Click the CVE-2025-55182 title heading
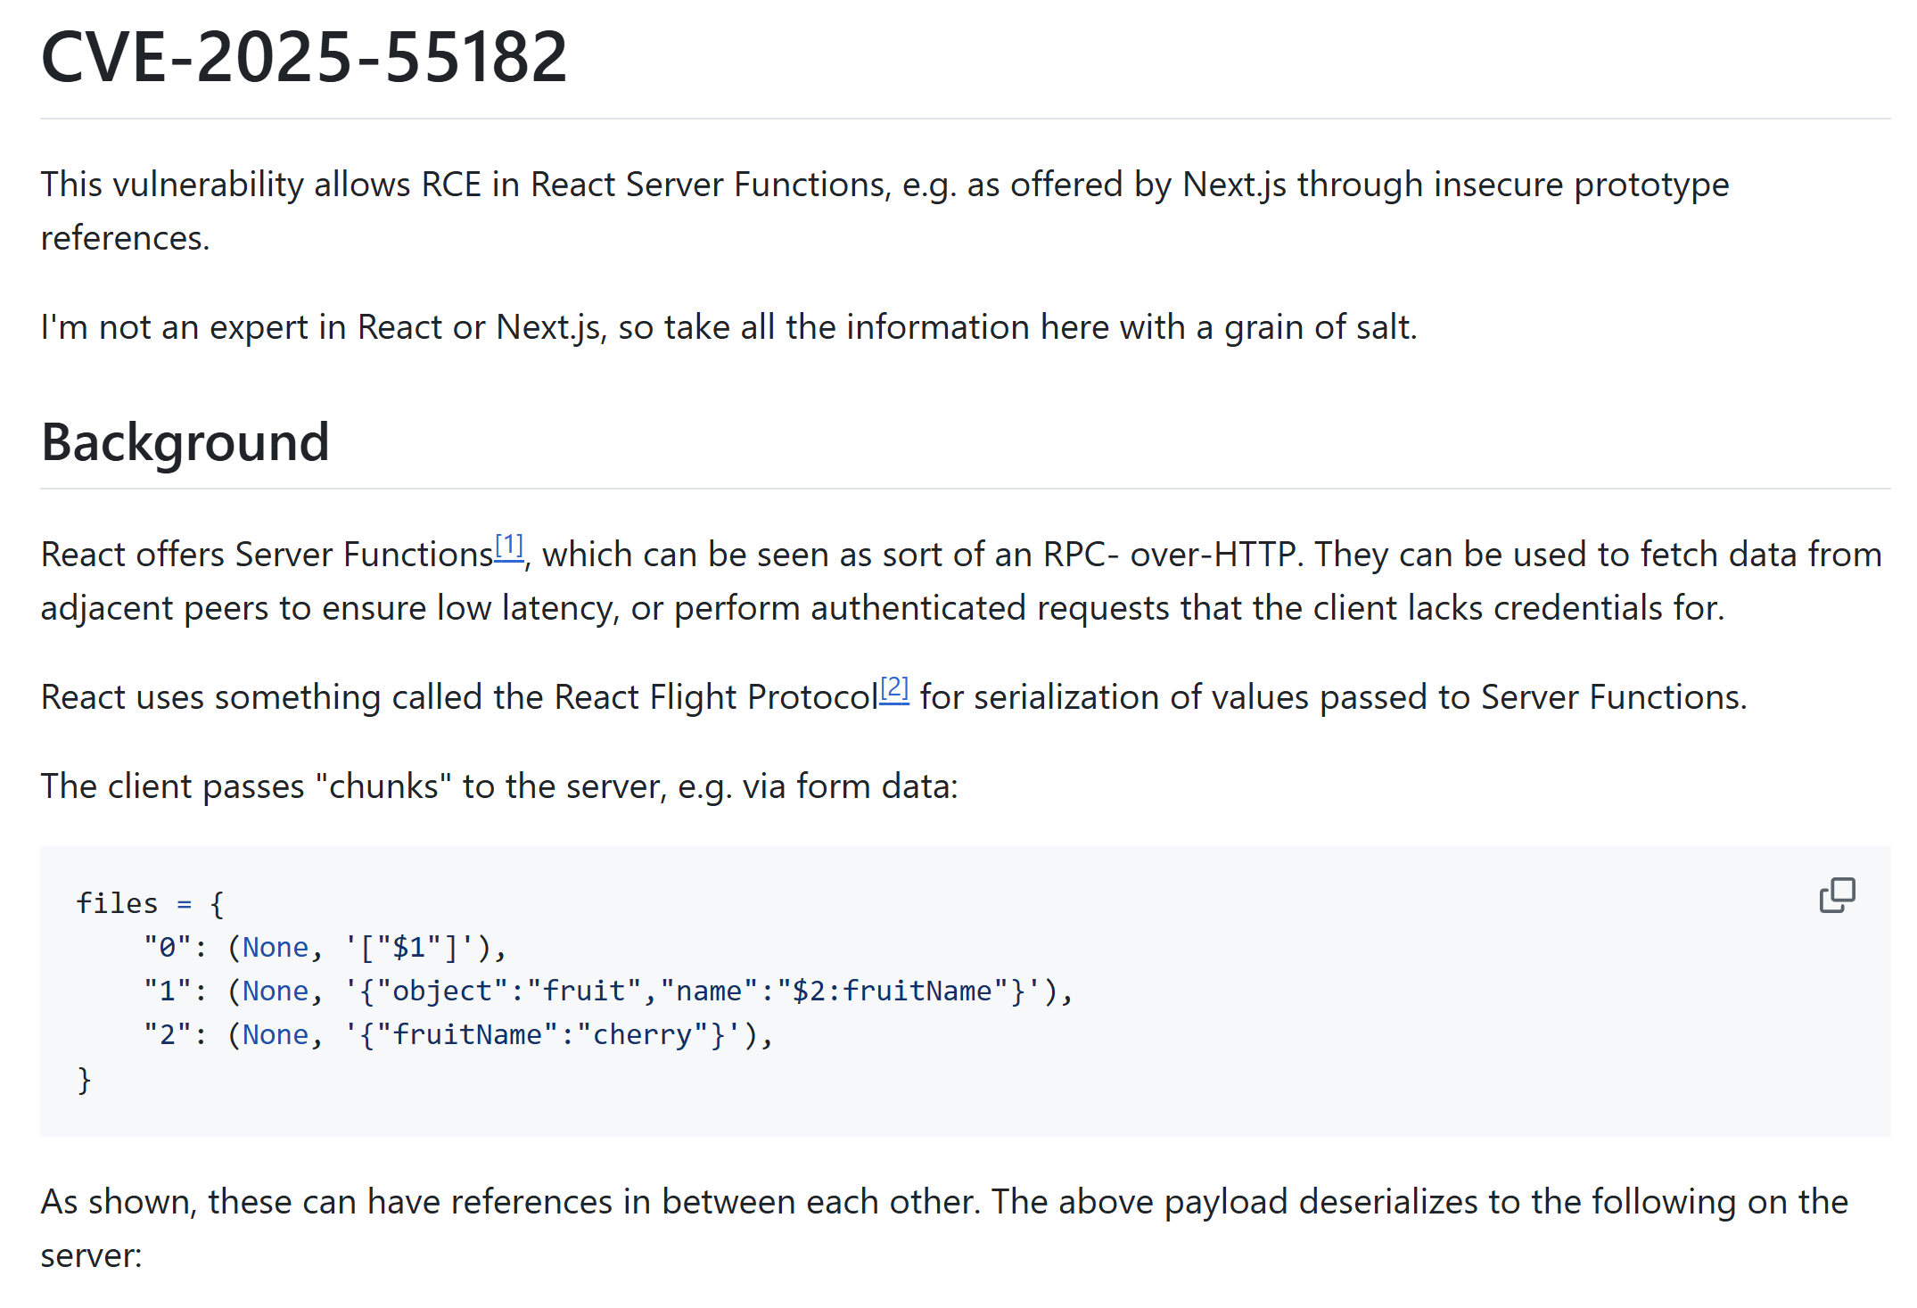 click(x=304, y=57)
